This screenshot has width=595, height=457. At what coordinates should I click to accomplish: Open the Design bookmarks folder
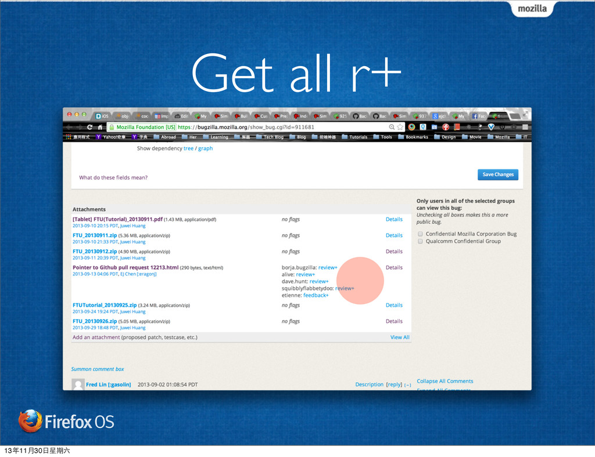(x=445, y=137)
